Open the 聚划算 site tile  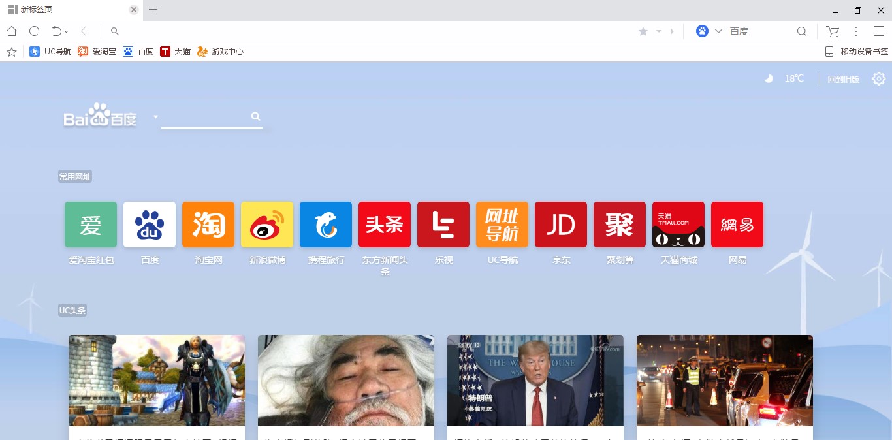[620, 225]
